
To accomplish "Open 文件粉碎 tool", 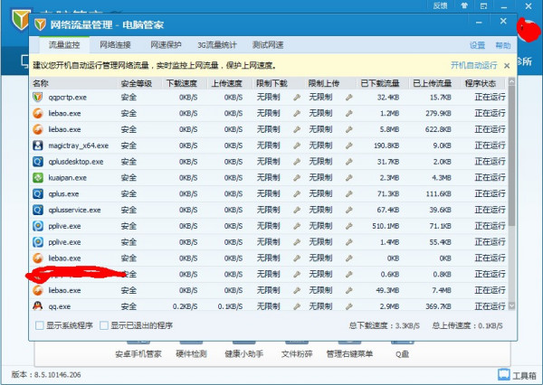I will pyautogui.click(x=297, y=354).
